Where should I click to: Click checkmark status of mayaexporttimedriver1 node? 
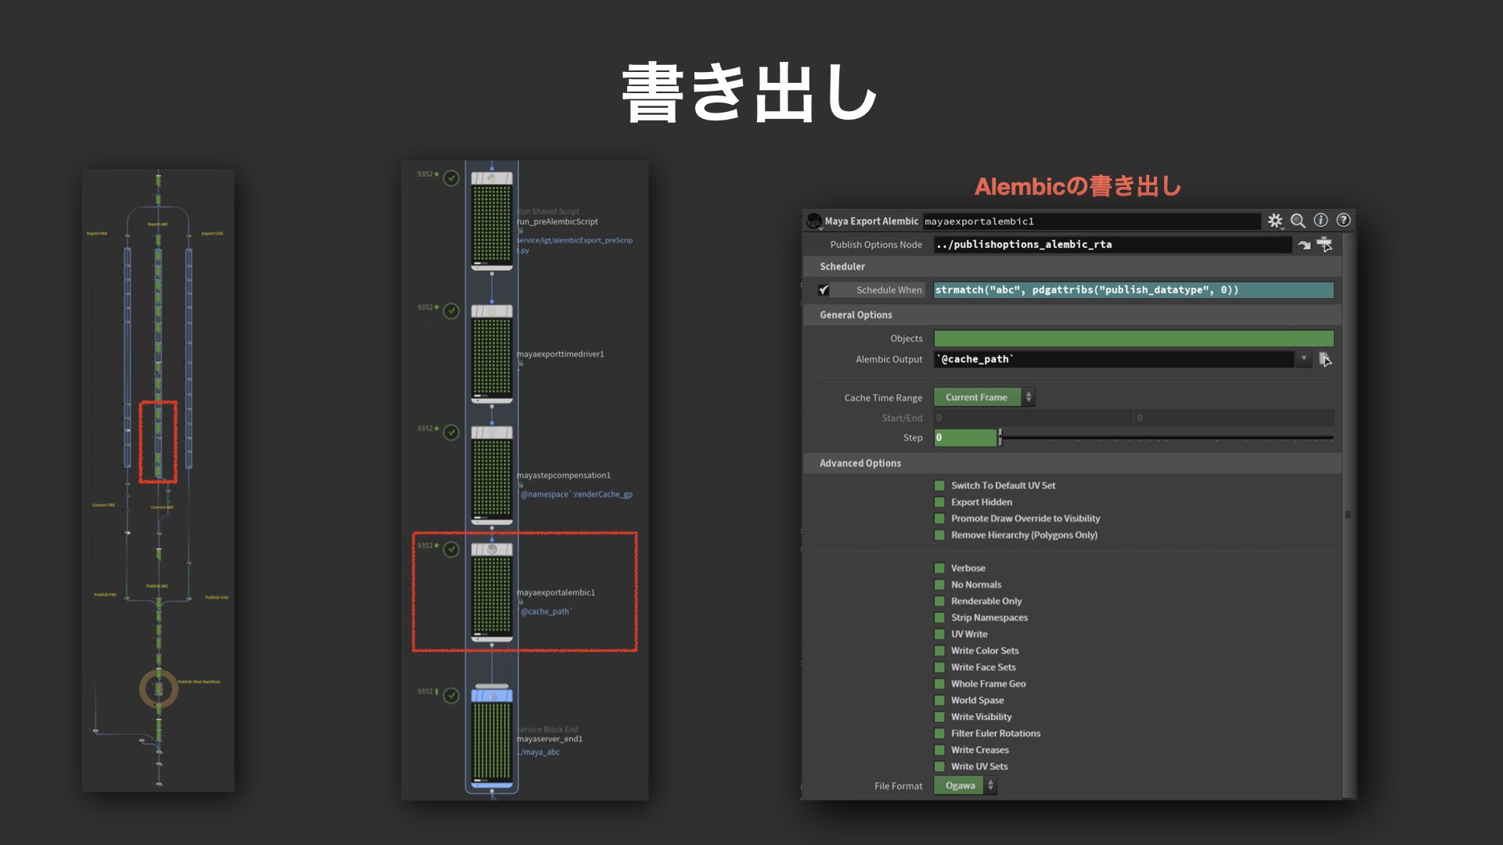pyautogui.click(x=451, y=311)
